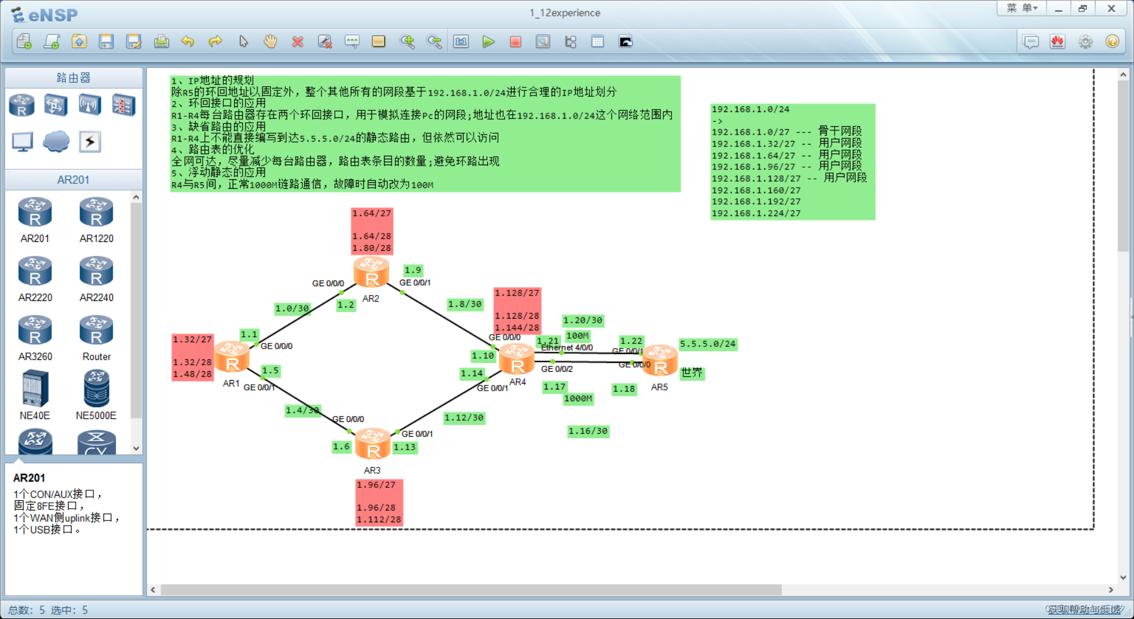
Task: Select the connection cable category icon
Action: point(90,142)
